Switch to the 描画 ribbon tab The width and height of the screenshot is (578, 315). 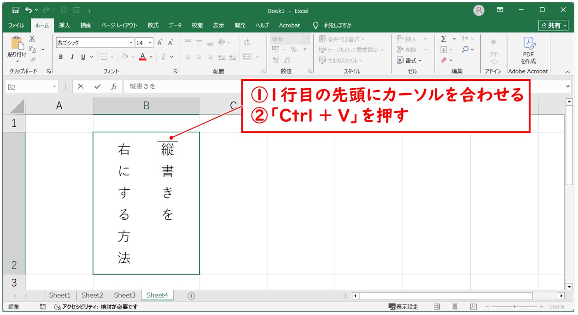tap(86, 25)
